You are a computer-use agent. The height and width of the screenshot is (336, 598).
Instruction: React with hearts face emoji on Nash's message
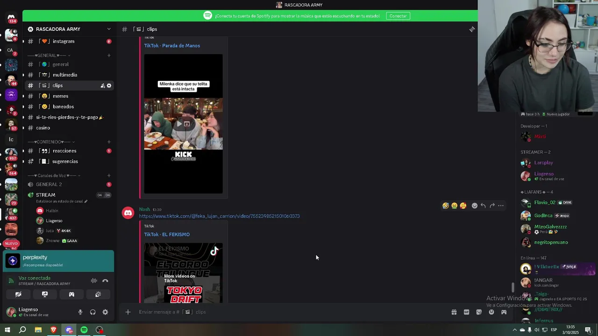tap(463, 206)
